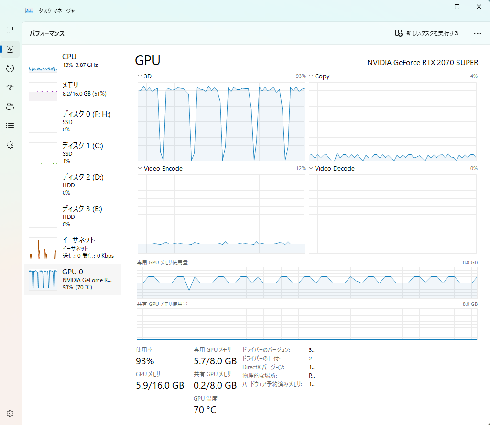Select ディスク 1 (C:) entry

tap(73, 153)
